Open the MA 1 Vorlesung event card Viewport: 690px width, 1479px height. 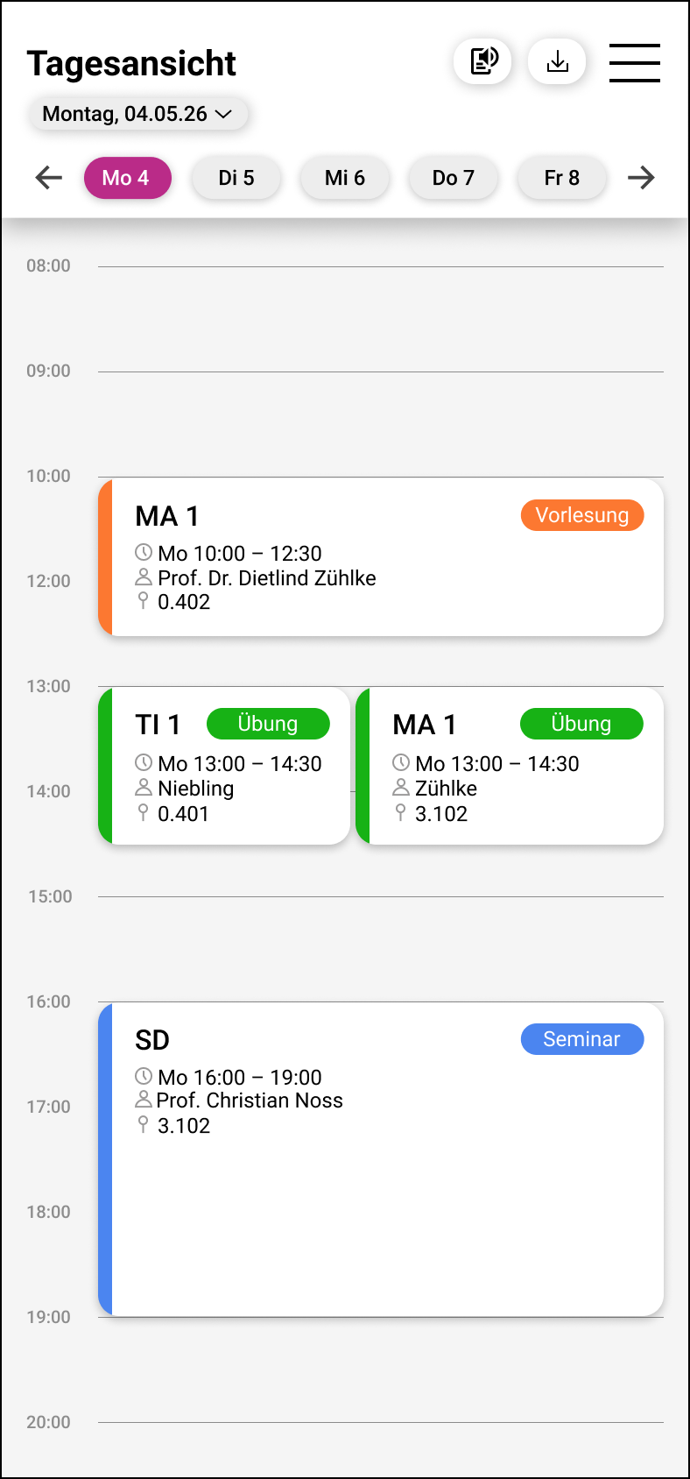pyautogui.click(x=381, y=557)
